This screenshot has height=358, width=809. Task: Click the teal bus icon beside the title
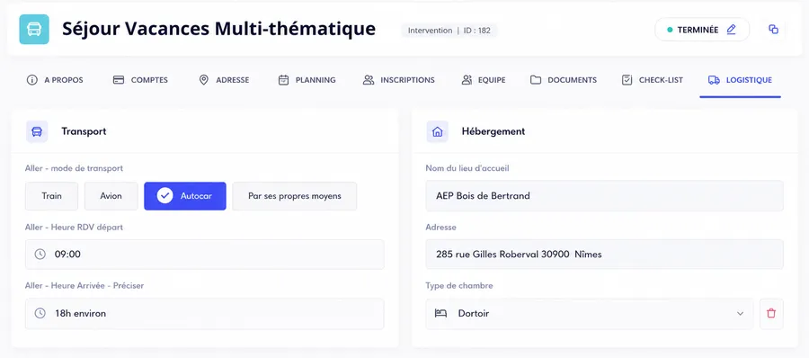pyautogui.click(x=34, y=30)
